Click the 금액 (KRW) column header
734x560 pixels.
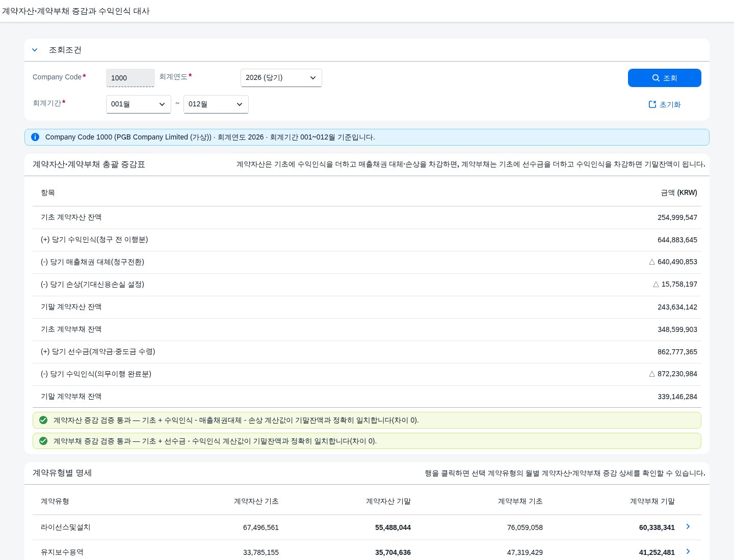click(x=679, y=192)
